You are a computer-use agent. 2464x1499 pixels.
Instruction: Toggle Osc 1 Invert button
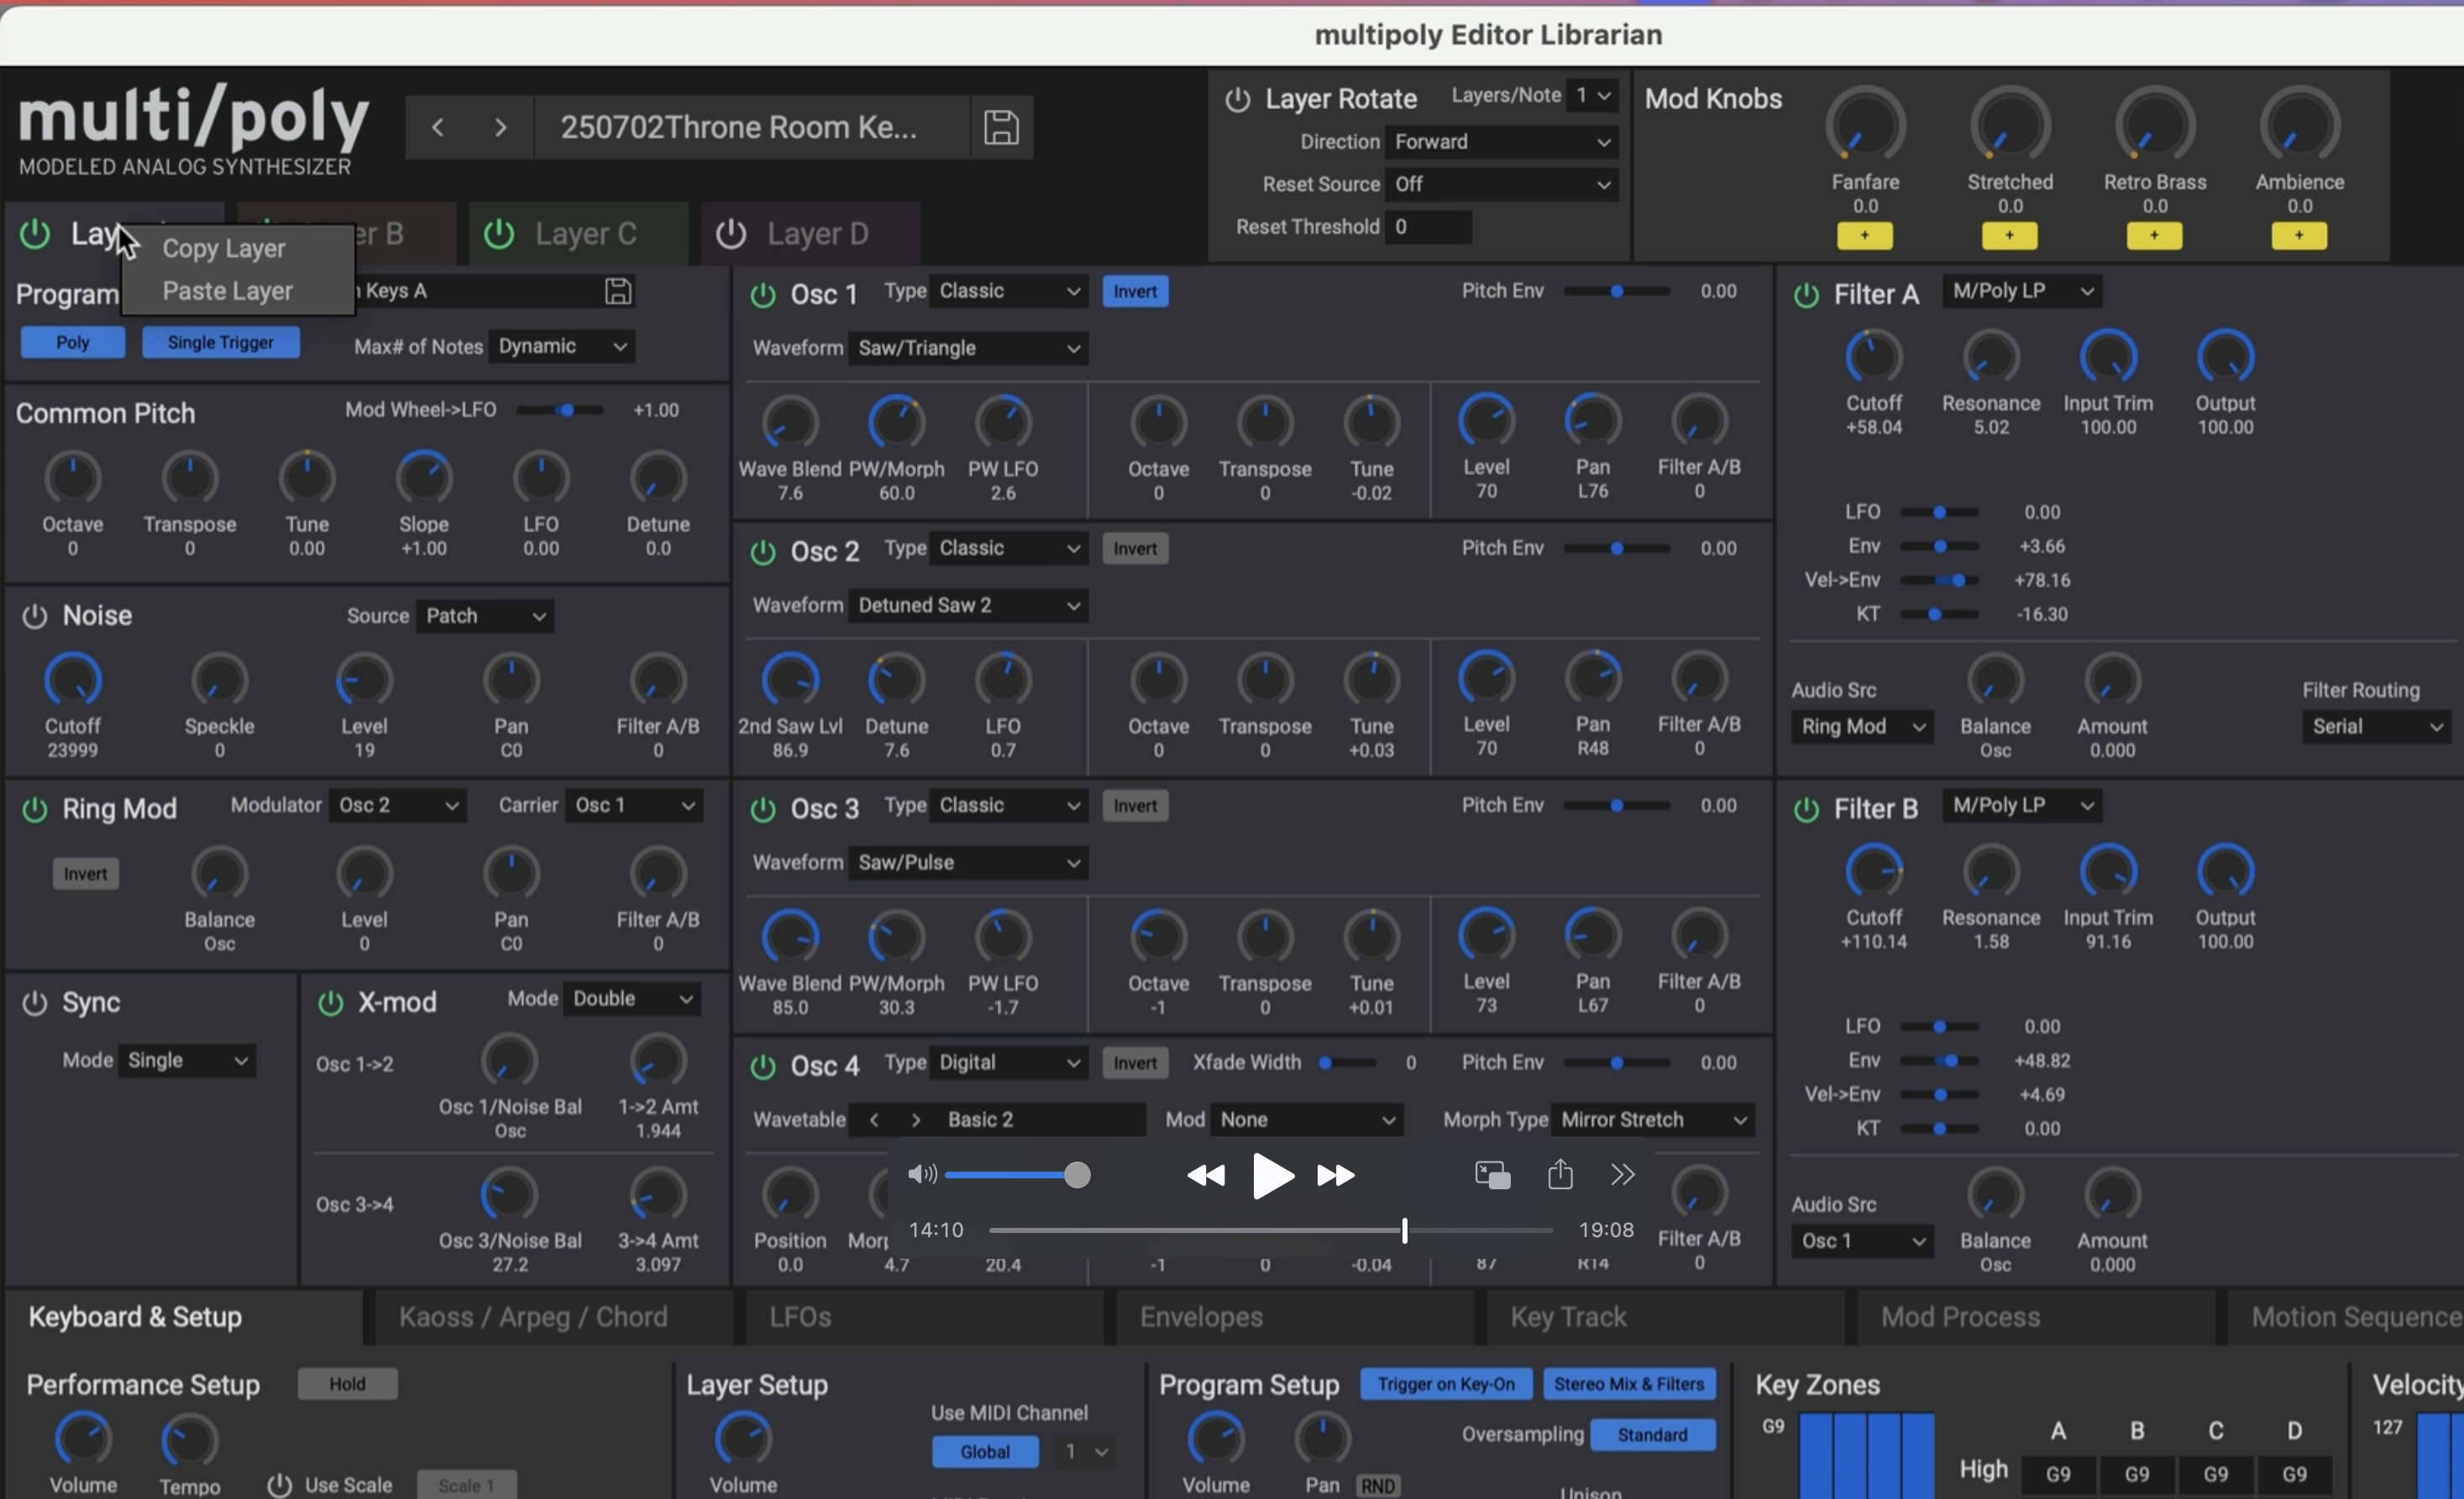tap(1135, 292)
